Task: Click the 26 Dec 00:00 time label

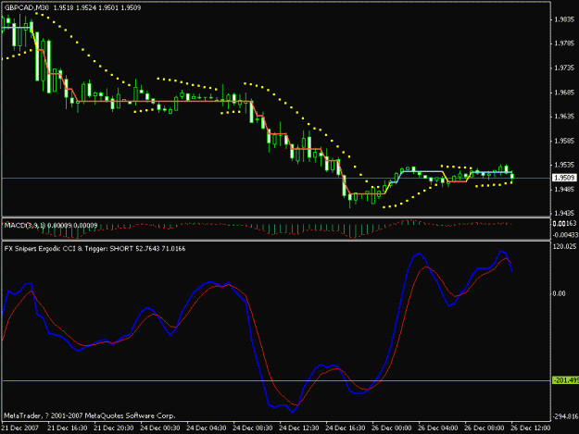Action: tap(392, 428)
